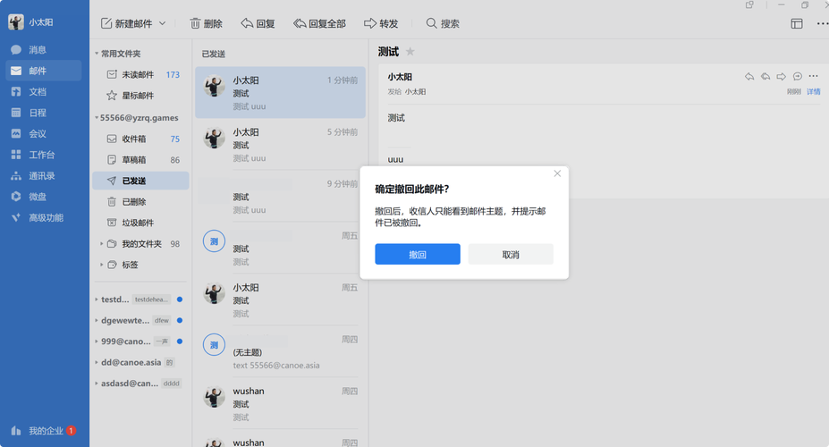This screenshot has width=829, height=447.
Task: Click the 小太阳 profile avatar in the sidebar
Action: 16,22
